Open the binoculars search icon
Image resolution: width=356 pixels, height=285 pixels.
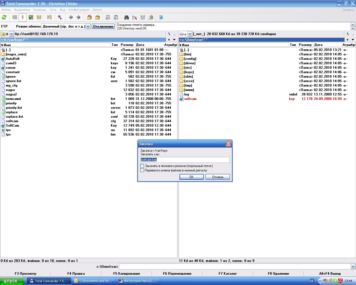(x=127, y=17)
